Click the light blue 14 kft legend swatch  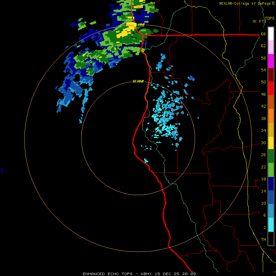coord(271,211)
